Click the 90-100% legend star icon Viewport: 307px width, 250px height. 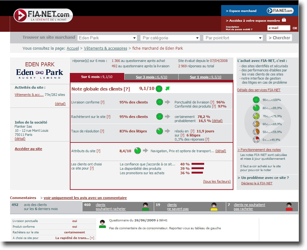pos(256,100)
